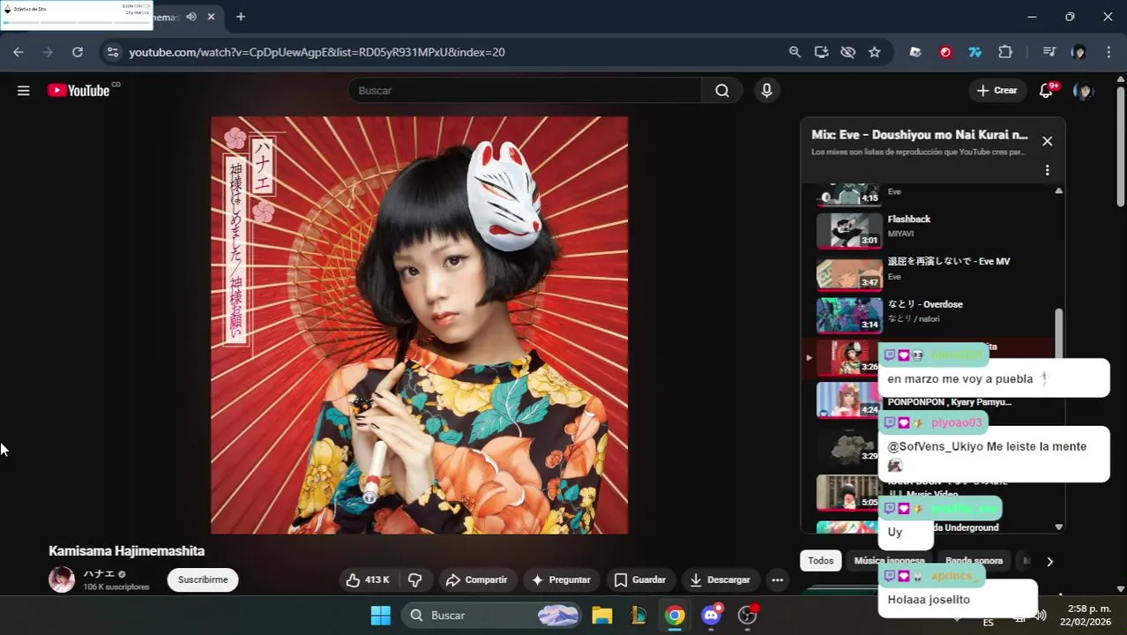Close the mix playlist panel
Viewport: 1127px width, 635px height.
point(1047,141)
